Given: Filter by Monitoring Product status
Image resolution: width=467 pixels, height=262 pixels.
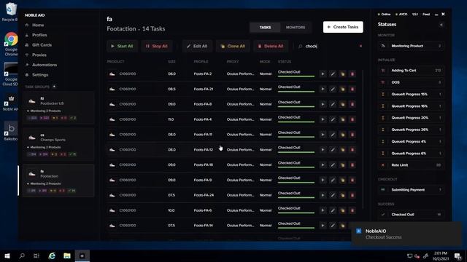Looking at the screenshot, I should tap(412, 46).
